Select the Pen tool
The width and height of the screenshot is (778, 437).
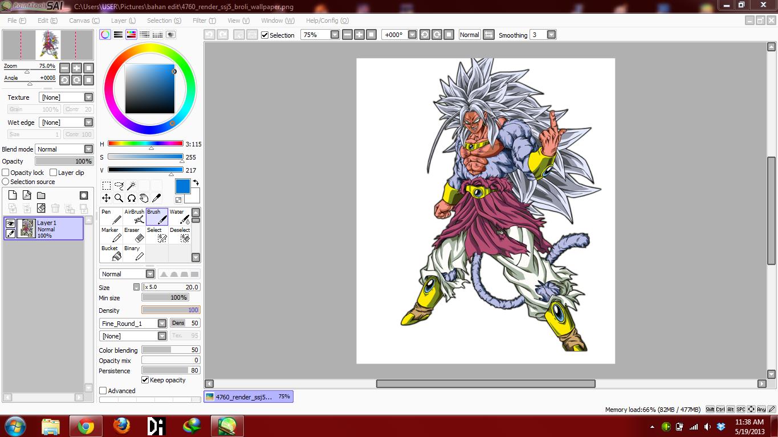coord(111,217)
